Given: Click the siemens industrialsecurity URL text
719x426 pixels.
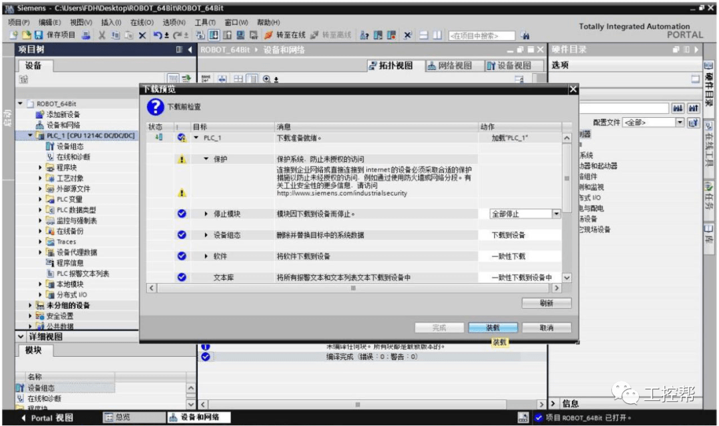Looking at the screenshot, I should 342,193.
